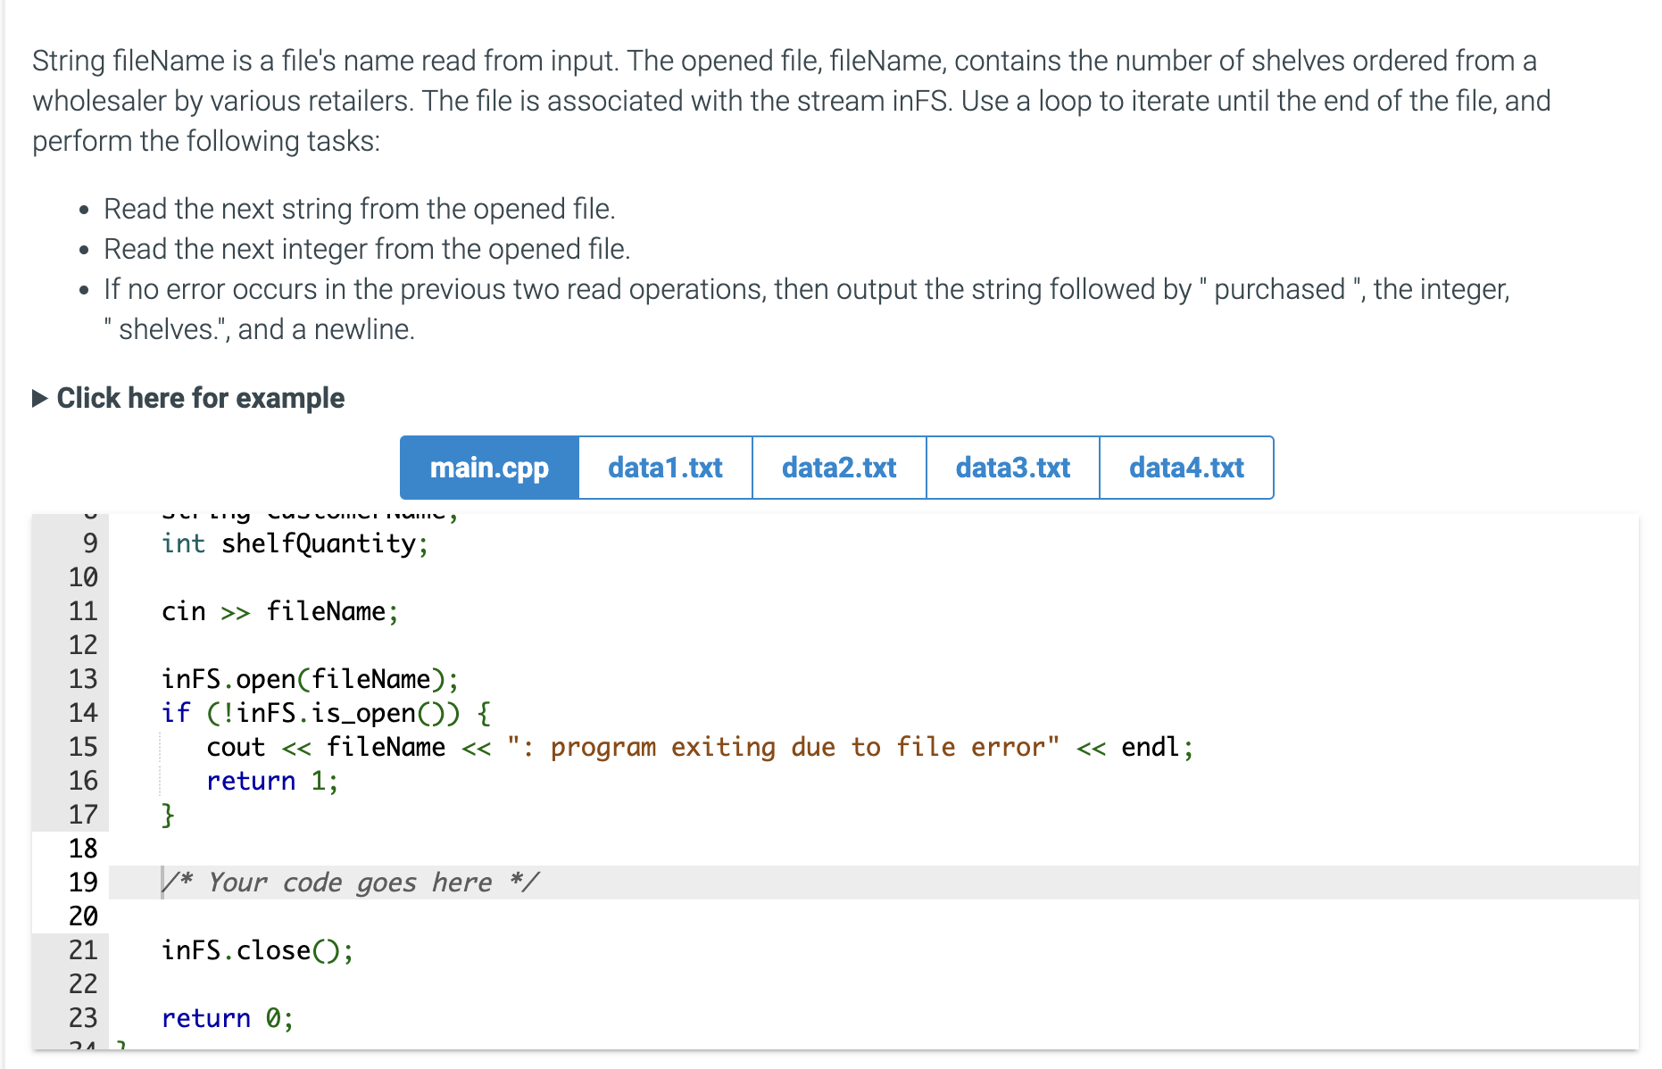Click the 'inFS.open(fileName);' code line

click(311, 678)
